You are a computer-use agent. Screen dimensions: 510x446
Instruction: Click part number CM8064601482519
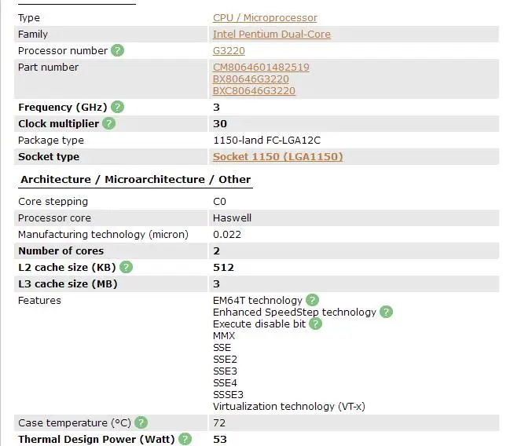pyautogui.click(x=261, y=68)
